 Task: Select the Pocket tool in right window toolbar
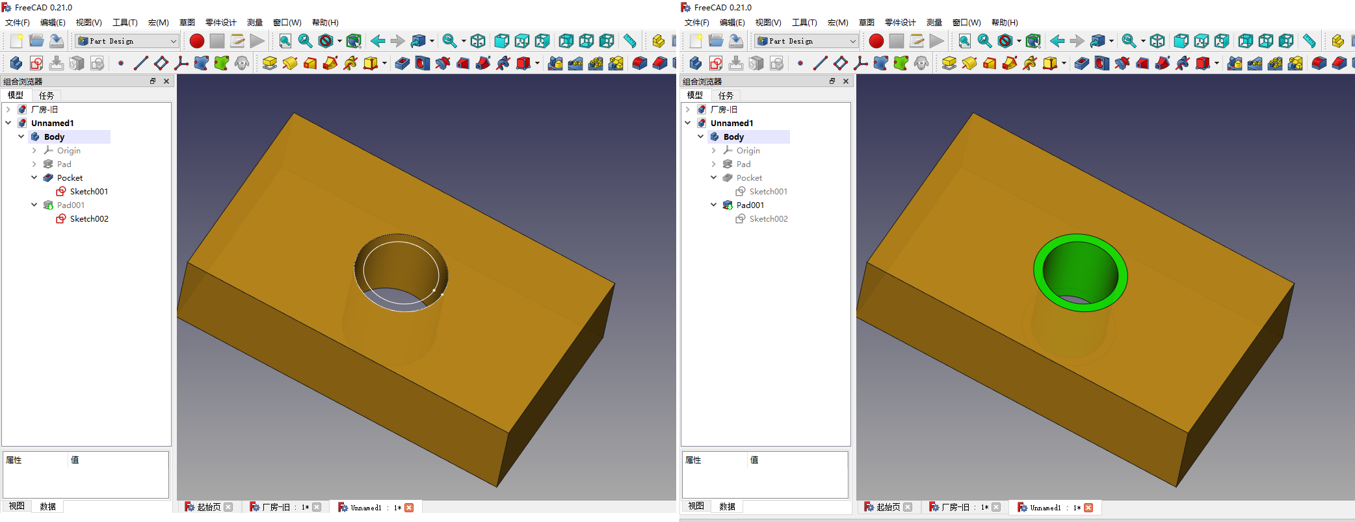point(1082,63)
